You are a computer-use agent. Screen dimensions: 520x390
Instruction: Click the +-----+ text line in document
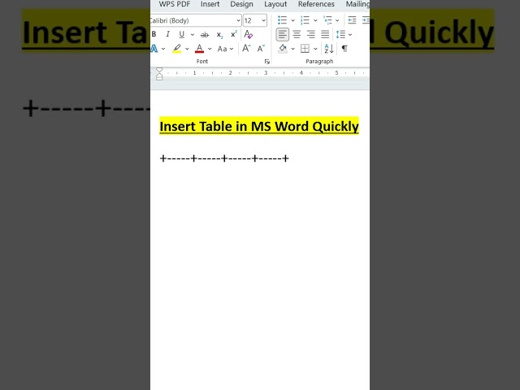[224, 158]
